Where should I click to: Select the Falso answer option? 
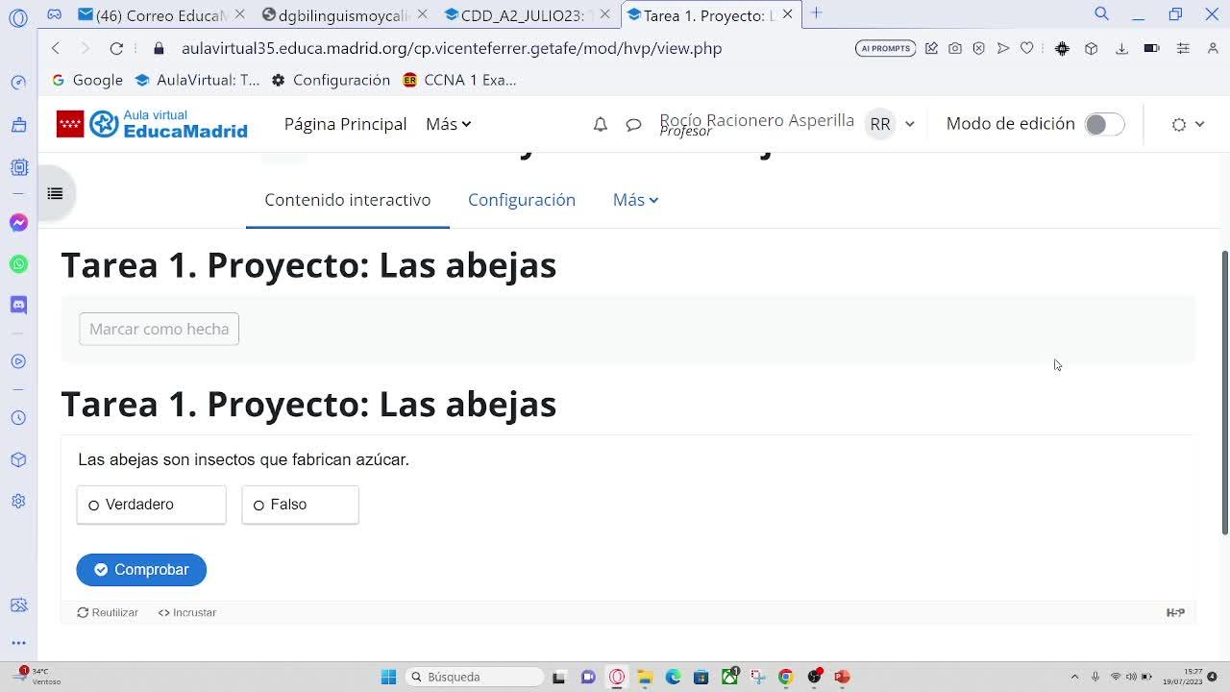(300, 505)
